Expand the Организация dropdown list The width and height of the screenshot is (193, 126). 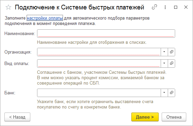164,52
